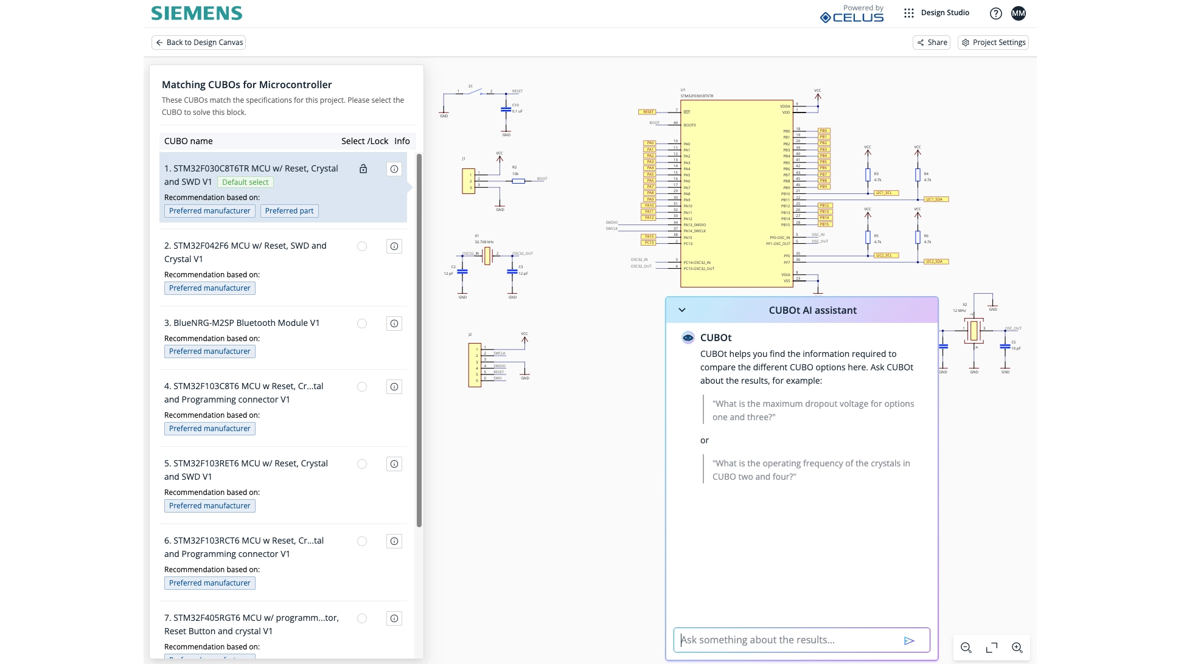Click the CUBO list vertical scrollbar
This screenshot has height=664, width=1181.
coord(419,341)
